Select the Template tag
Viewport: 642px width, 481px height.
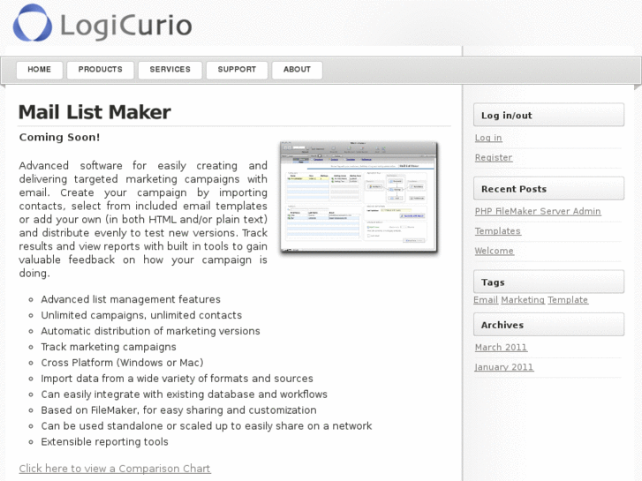(x=568, y=300)
